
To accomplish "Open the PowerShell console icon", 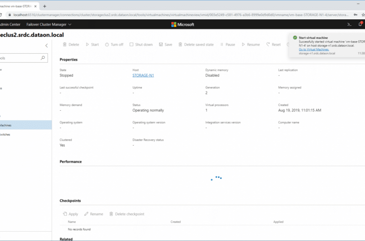I will click(x=349, y=24).
